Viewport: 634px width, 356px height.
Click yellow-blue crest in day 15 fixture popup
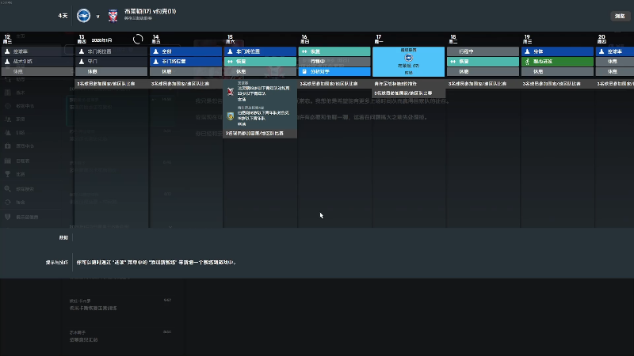(x=231, y=116)
